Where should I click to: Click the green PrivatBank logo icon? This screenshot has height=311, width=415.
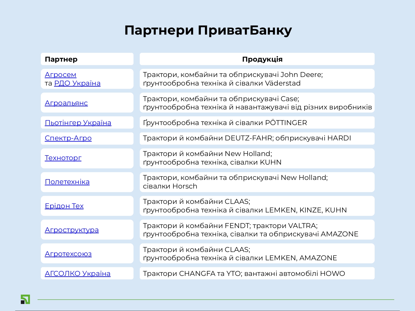tap(25, 299)
